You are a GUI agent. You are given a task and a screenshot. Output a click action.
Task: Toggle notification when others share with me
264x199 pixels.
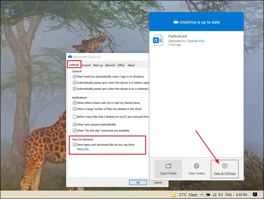point(75,103)
